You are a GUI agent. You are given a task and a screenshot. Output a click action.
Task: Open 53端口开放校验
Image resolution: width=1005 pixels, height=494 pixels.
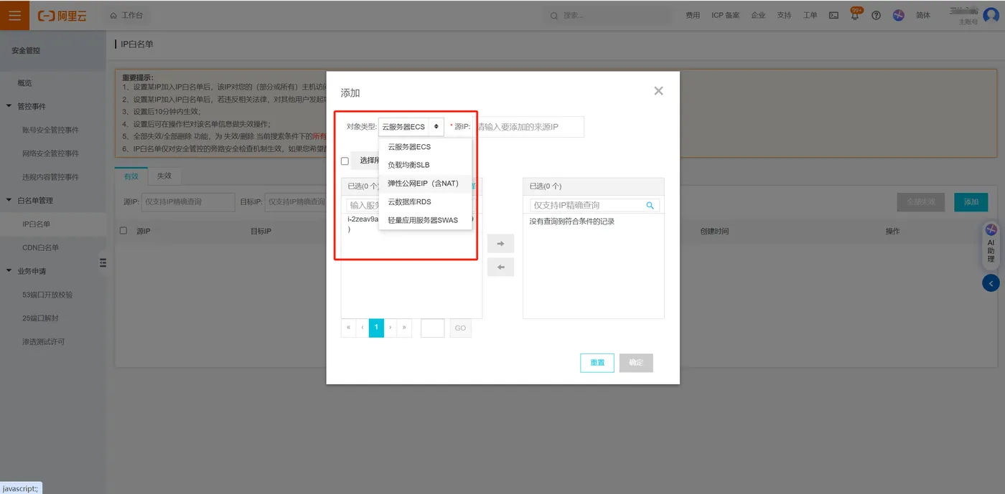tap(47, 294)
